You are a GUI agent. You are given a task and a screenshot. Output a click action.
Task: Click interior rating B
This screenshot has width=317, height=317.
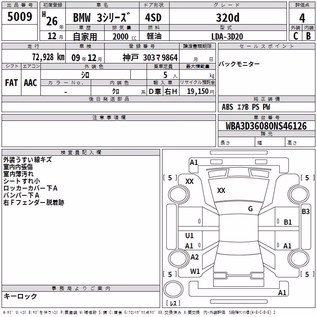[308, 36]
